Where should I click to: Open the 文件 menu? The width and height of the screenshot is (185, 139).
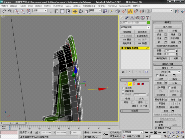(x=4, y=6)
